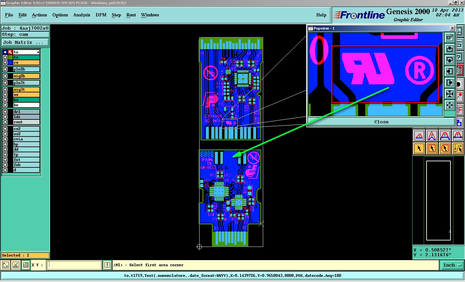Click the green color swatch of layer ts
Screen dimensions: 465x282
[10, 57]
